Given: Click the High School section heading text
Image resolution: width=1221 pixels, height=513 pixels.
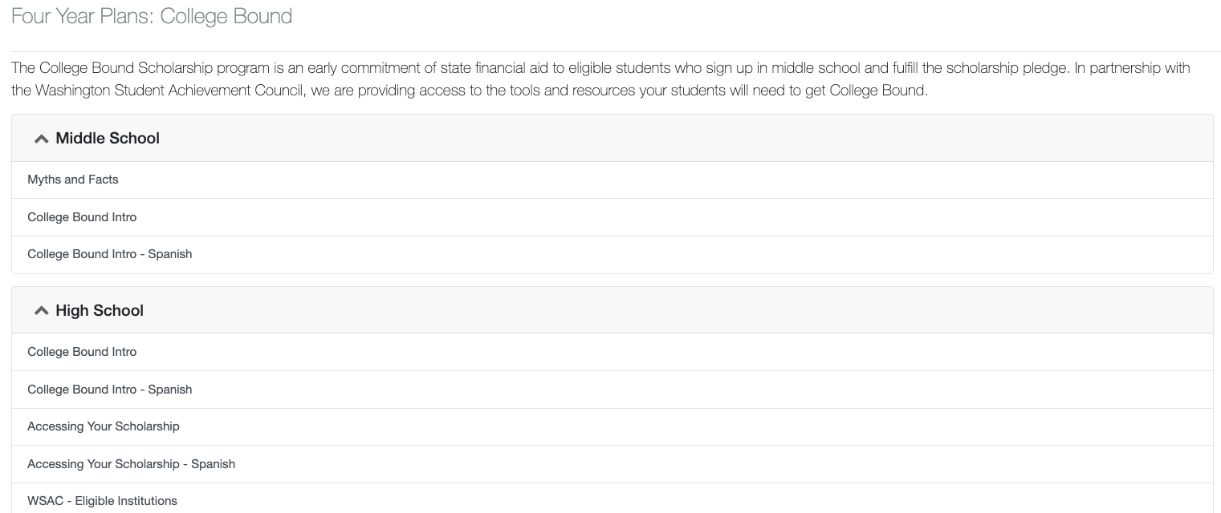Looking at the screenshot, I should click(x=100, y=311).
